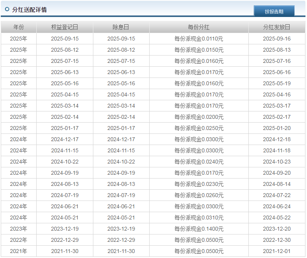Select the 分红送配详情 heading

pos(29,10)
